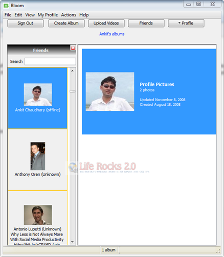Open the Actions menu
This screenshot has width=224, height=257.
[69, 15]
